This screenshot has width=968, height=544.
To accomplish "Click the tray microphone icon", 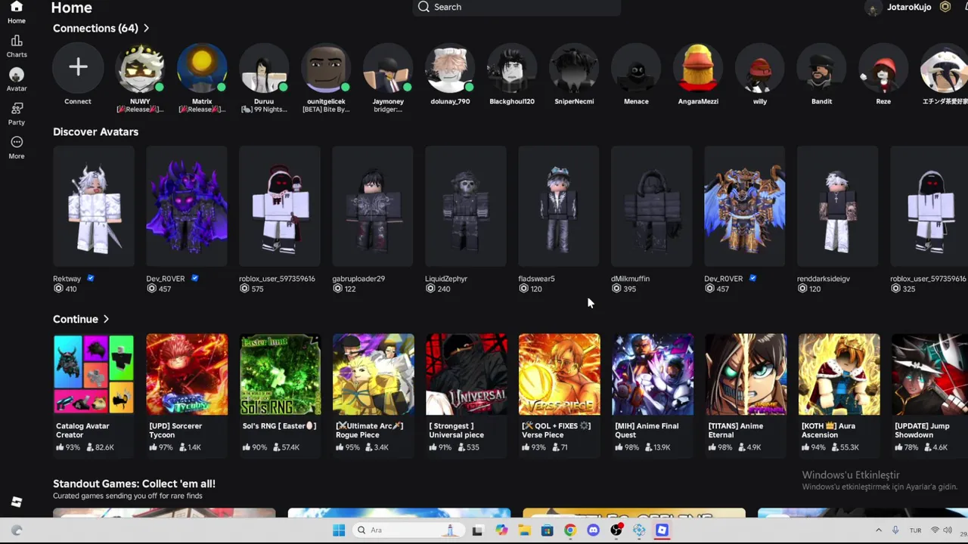I will click(895, 530).
